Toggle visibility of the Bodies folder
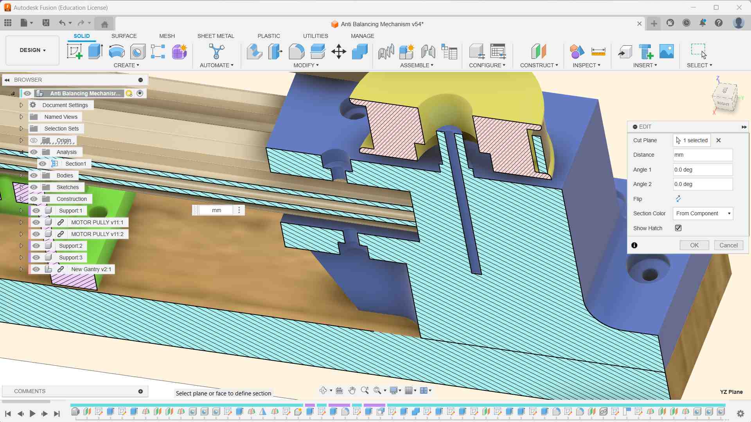Image resolution: width=751 pixels, height=422 pixels. [34, 175]
